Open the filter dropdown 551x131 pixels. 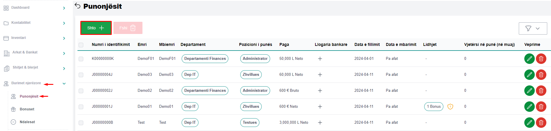click(x=533, y=28)
